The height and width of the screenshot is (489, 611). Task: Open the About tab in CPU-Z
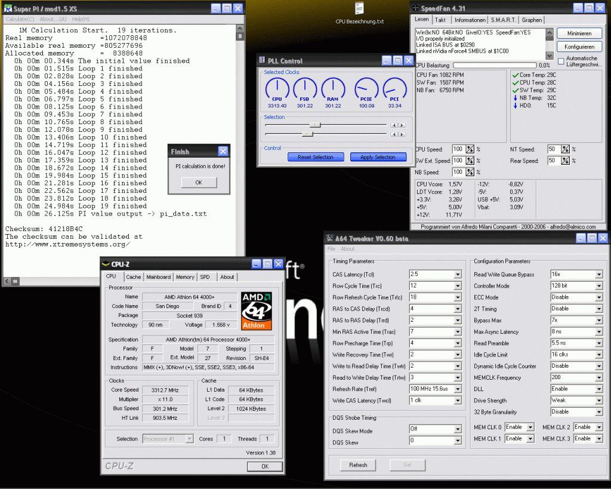click(227, 277)
